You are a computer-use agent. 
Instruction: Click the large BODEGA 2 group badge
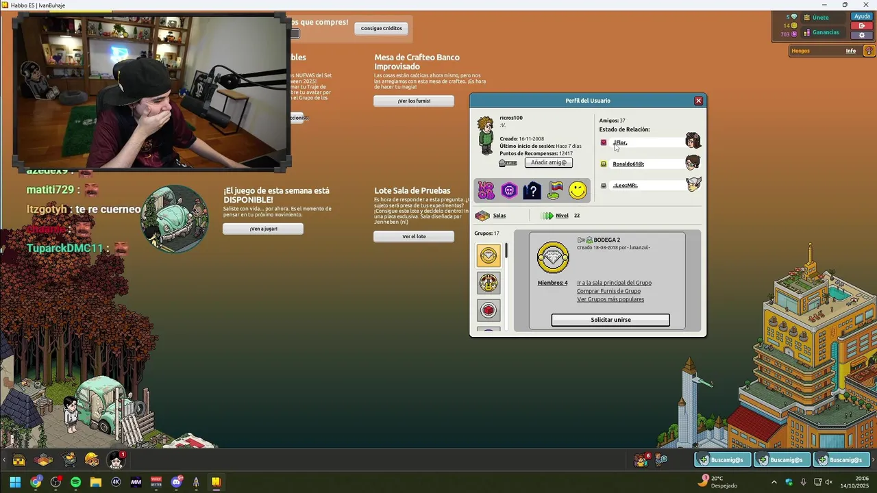[x=553, y=257]
